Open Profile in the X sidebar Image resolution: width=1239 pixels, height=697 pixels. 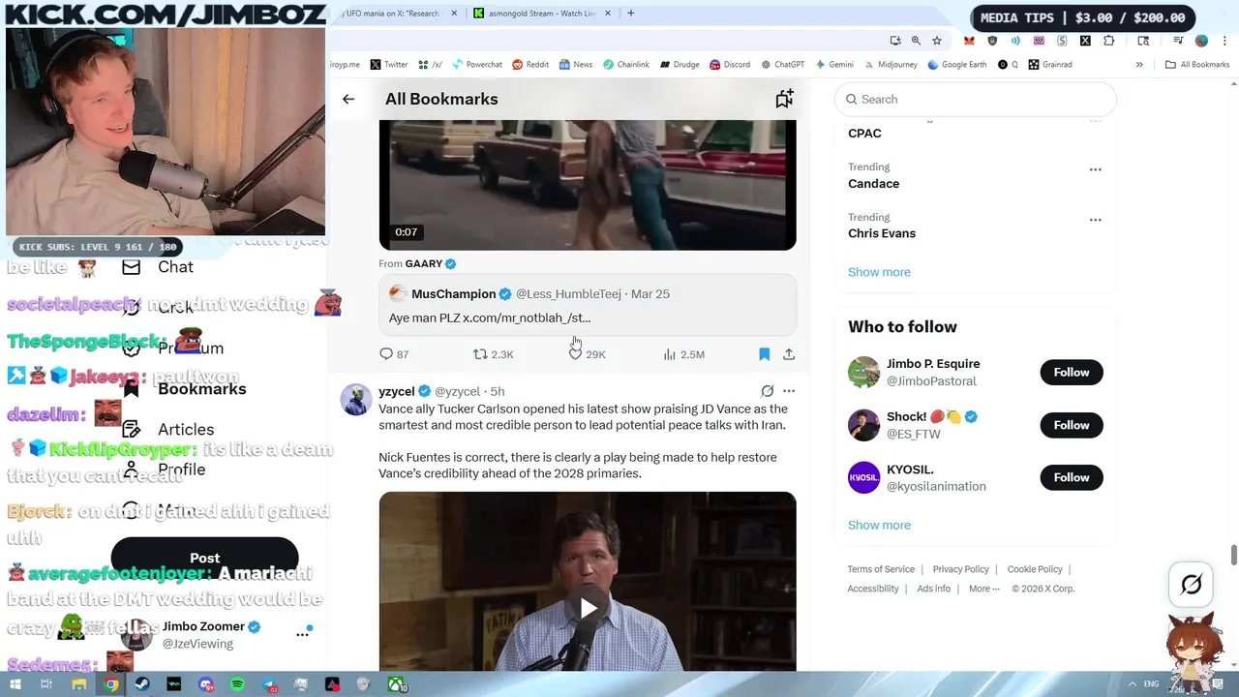coord(164,470)
